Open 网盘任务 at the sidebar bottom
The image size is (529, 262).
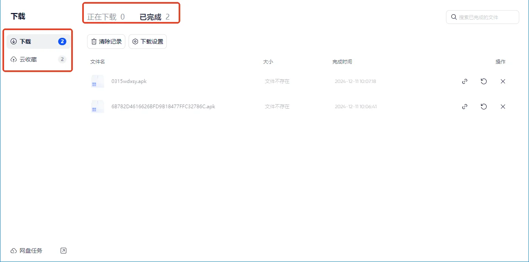point(27,251)
